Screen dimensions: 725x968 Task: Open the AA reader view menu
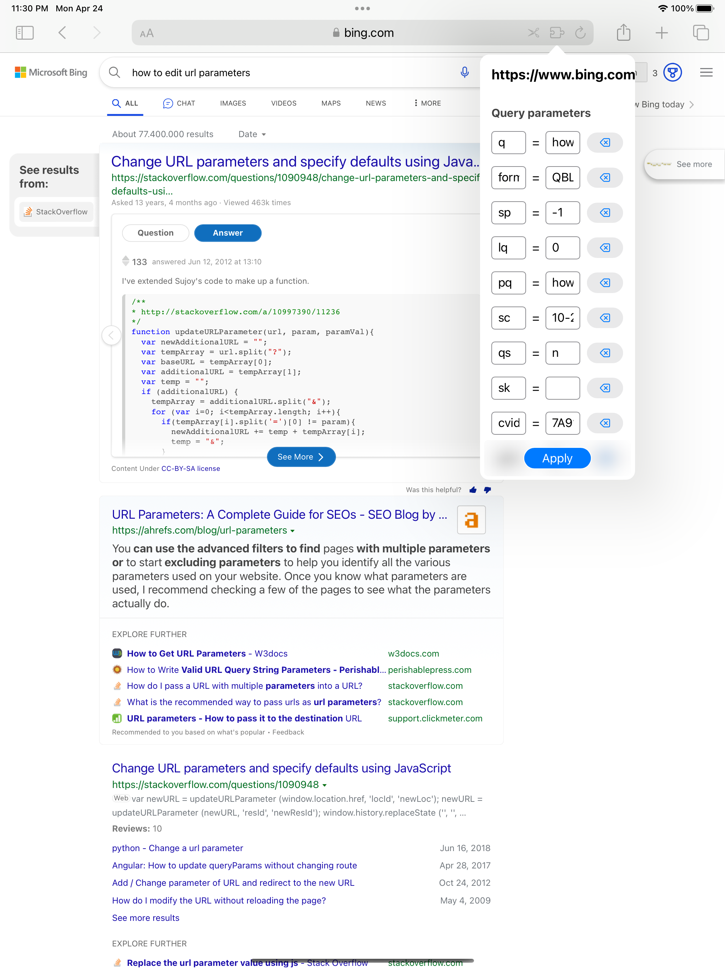[147, 33]
